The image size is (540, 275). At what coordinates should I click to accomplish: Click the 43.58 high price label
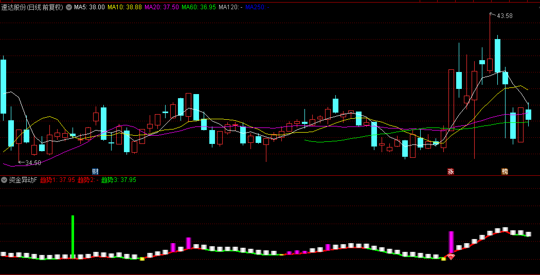(505, 15)
